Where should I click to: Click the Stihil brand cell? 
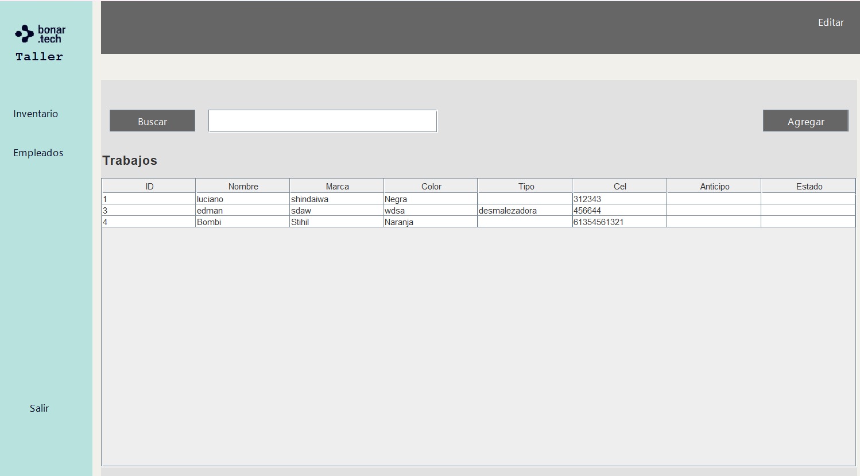[336, 222]
